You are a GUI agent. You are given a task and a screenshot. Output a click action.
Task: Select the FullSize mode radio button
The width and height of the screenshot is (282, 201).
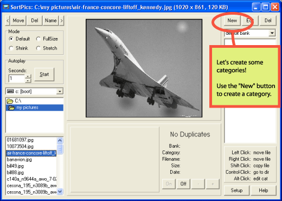coord(38,39)
